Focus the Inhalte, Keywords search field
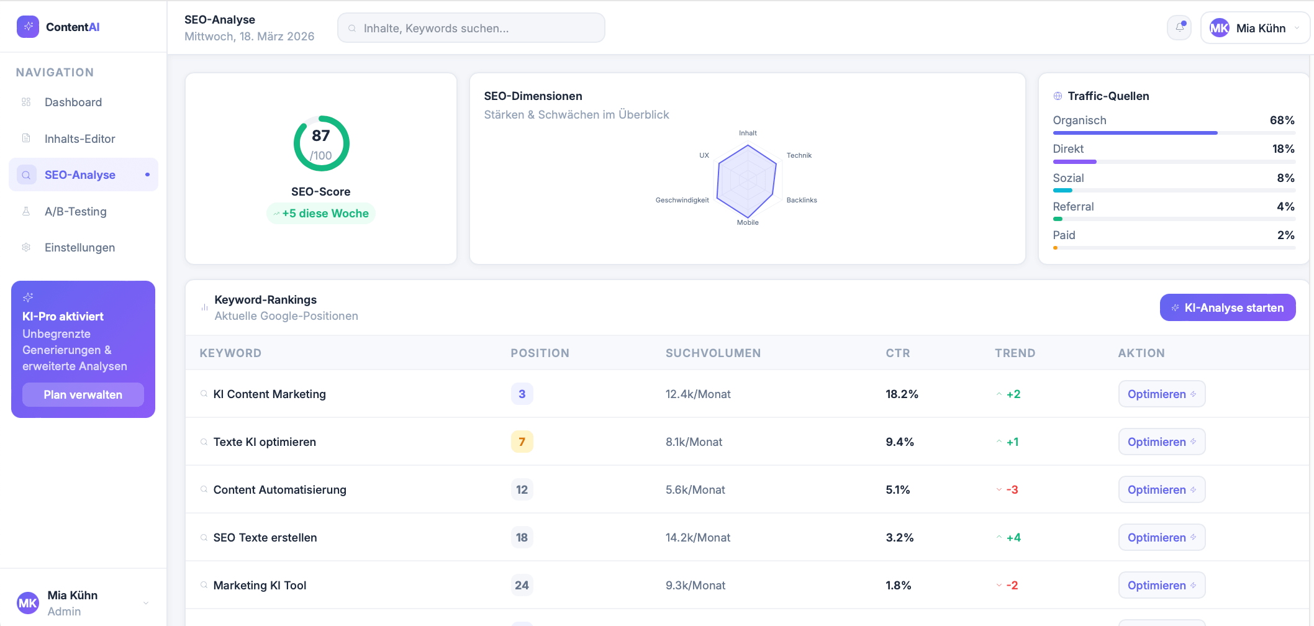The height and width of the screenshot is (626, 1314). [x=471, y=28]
